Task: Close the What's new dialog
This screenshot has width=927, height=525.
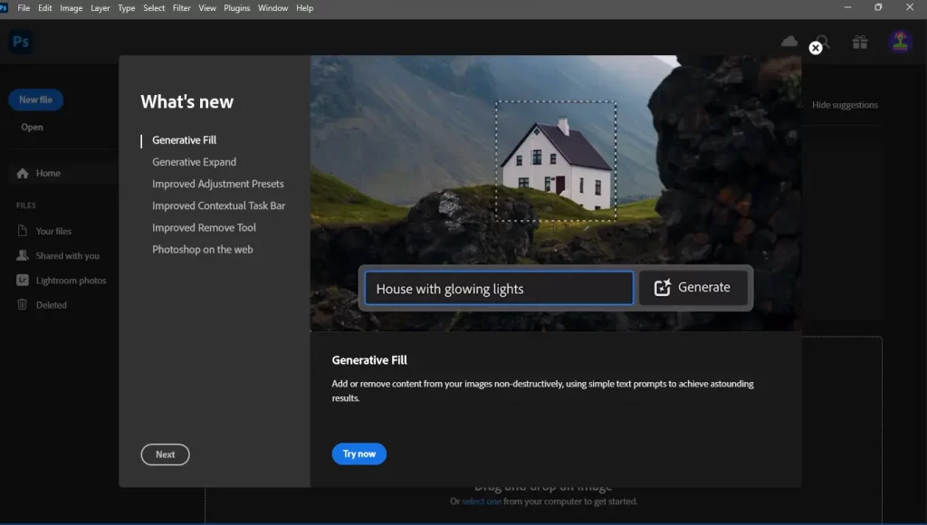Action: pos(816,48)
